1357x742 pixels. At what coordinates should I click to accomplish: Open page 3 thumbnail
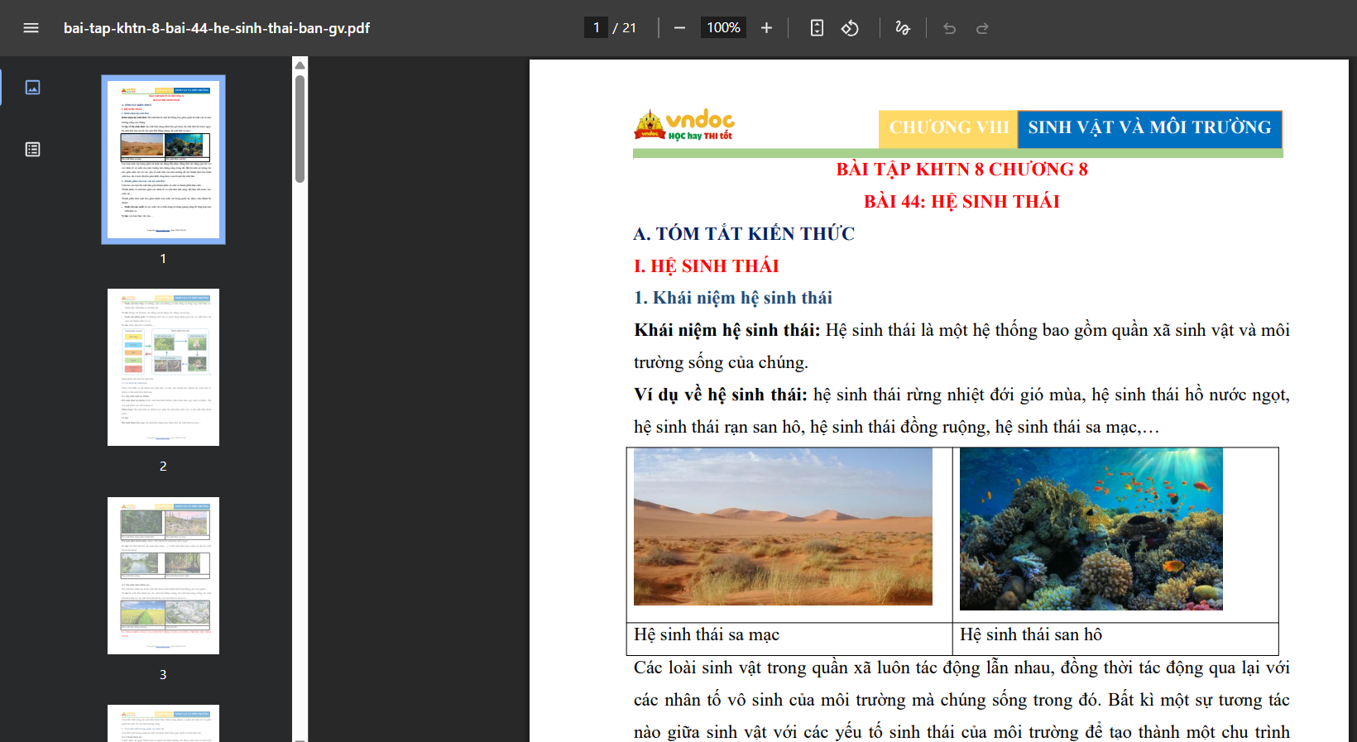click(x=163, y=576)
